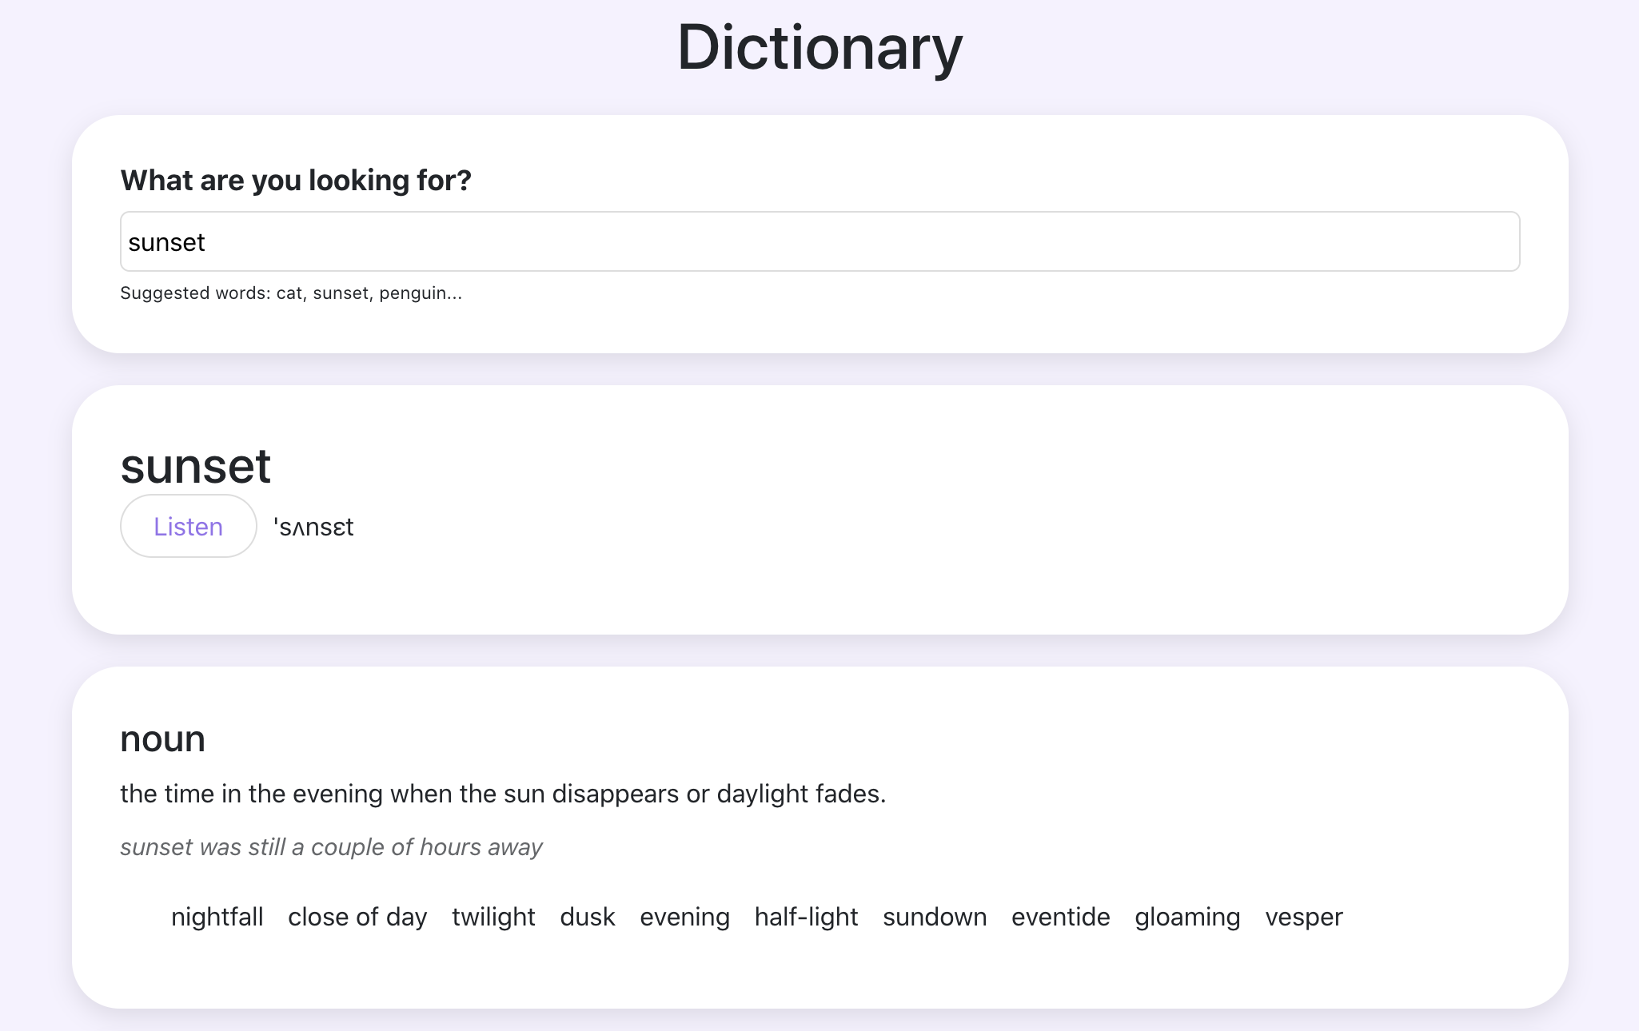Select the synonym 'close of day'
The width and height of the screenshot is (1639, 1031).
[357, 917]
